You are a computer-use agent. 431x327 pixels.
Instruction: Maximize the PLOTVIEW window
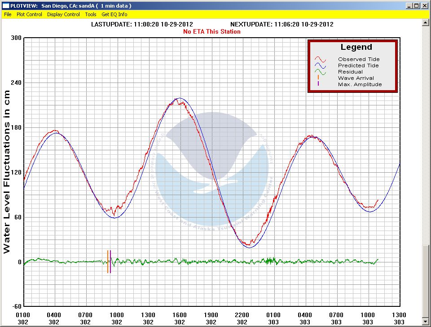coord(417,6)
